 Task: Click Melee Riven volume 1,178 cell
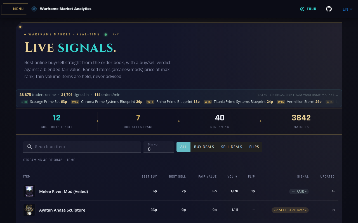click(x=234, y=191)
